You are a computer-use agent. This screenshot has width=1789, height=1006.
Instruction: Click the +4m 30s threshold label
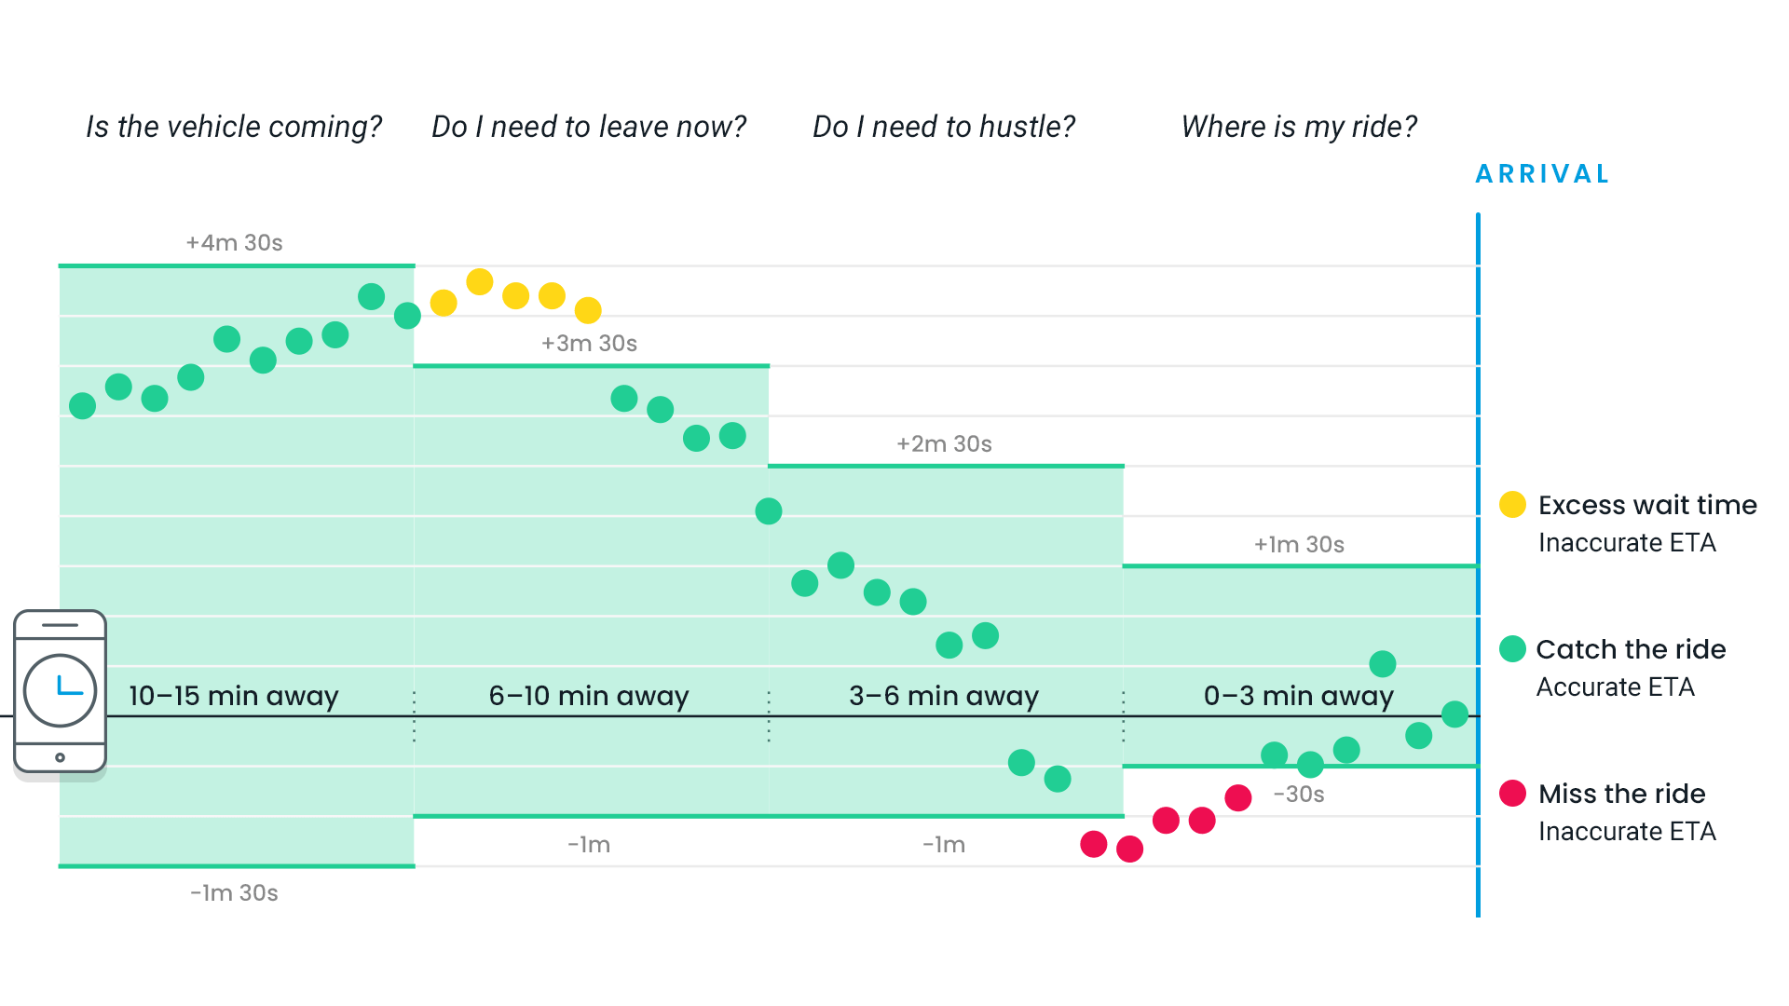(234, 243)
